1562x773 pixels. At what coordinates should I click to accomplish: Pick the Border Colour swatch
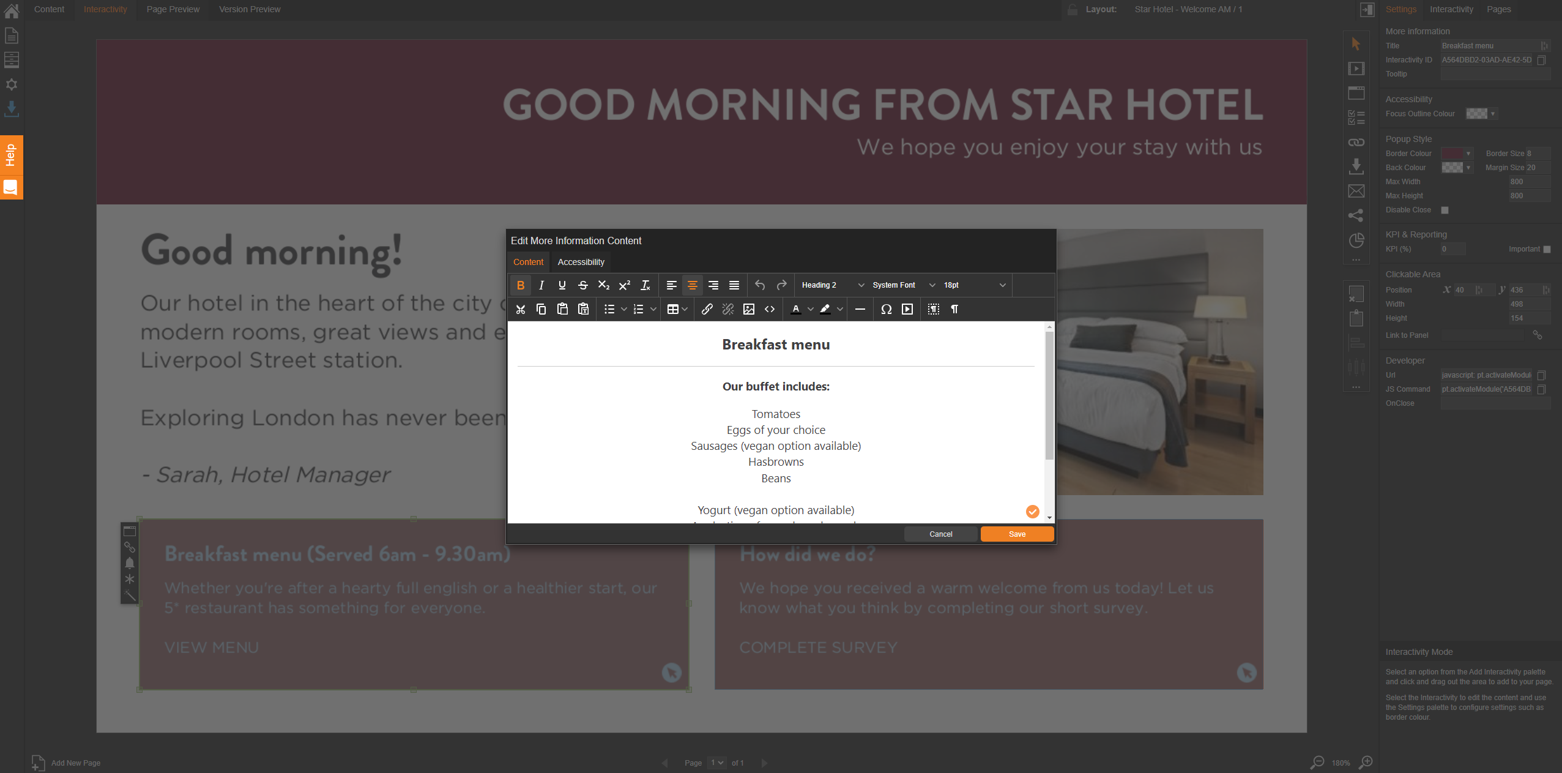point(1452,154)
